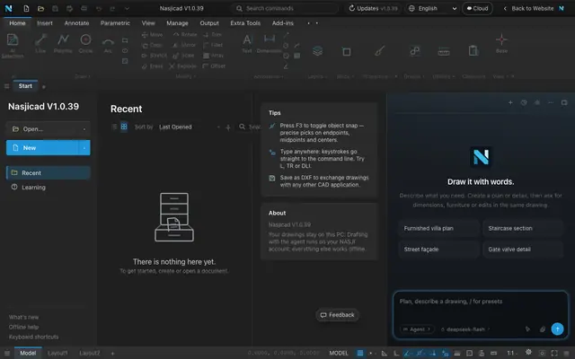Image resolution: width=575 pixels, height=359 pixels.
Task: Open the Extra Tools ribbon tab
Action: tap(245, 22)
